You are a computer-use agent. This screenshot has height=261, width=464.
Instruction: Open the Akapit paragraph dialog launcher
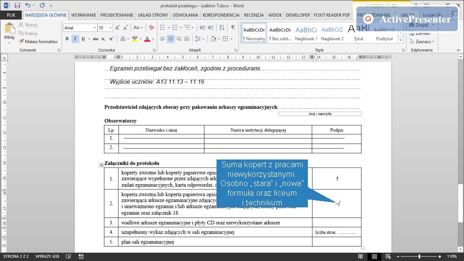click(236, 50)
